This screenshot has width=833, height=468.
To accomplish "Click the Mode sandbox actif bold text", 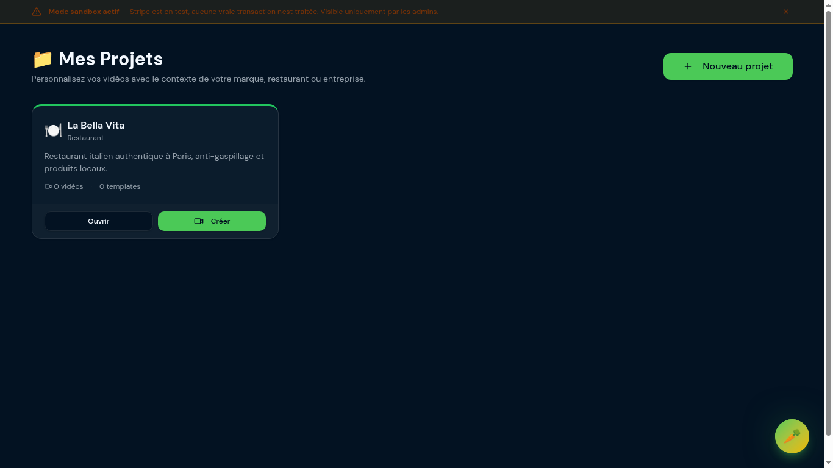I will click(84, 12).
